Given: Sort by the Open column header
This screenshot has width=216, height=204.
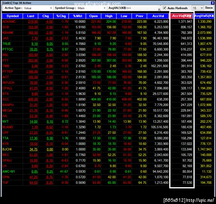Looking at the screenshot, I should pos(93,16).
